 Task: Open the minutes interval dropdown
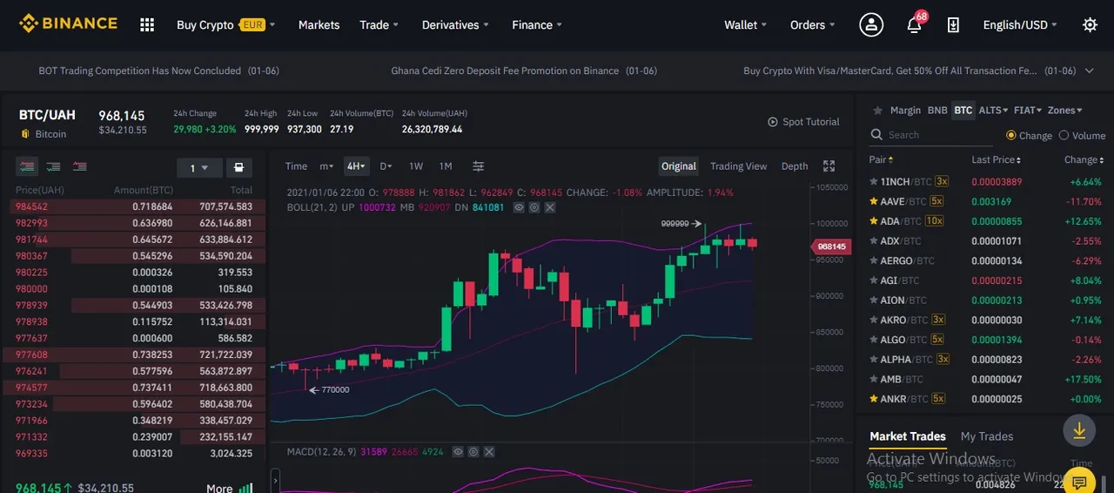[326, 166]
